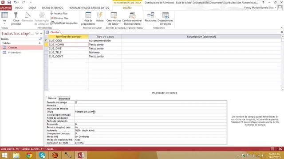284x159 pixels.
Task: Open the navigation pane category dropdown
Action: tap(37, 34)
